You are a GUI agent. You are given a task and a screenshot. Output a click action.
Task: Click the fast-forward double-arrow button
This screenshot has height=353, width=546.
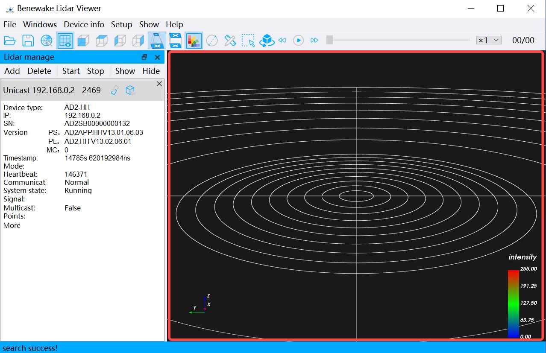[x=314, y=40]
